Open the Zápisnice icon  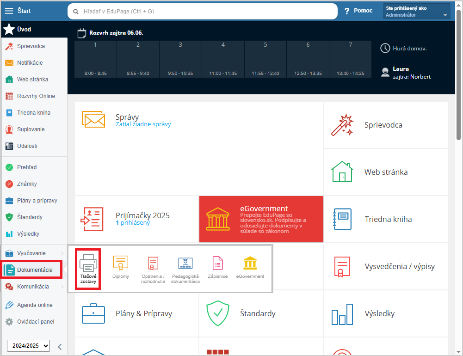217,264
